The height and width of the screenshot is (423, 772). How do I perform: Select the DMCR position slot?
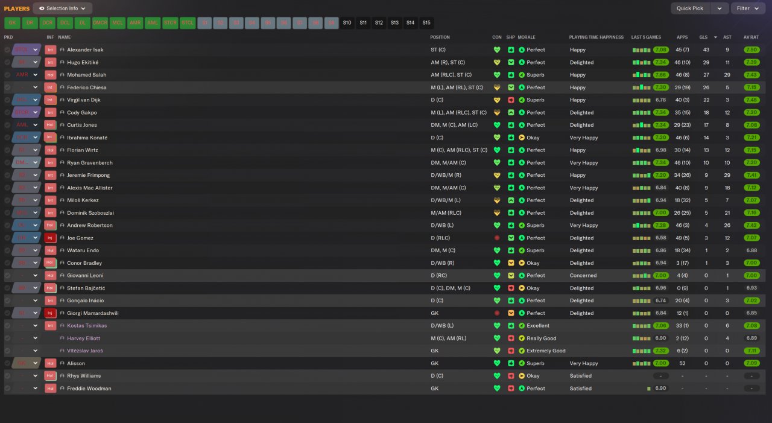[100, 23]
